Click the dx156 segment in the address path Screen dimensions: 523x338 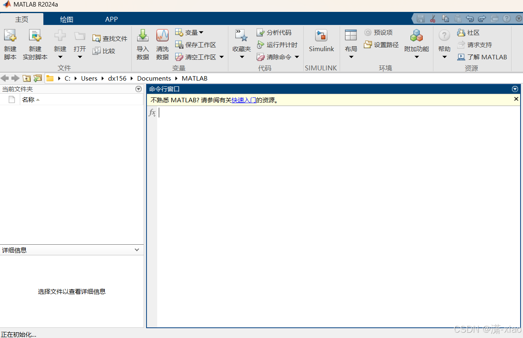tap(117, 78)
